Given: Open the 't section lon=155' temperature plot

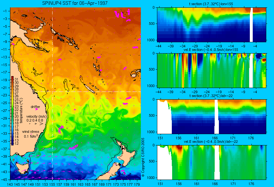Looking at the screenshot, I should (x=211, y=25).
